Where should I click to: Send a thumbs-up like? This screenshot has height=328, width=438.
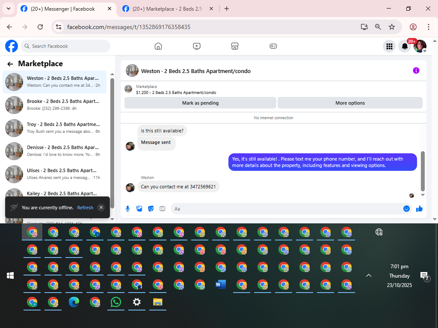click(419, 208)
